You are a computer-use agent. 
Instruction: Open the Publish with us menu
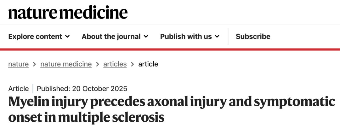coord(186,36)
